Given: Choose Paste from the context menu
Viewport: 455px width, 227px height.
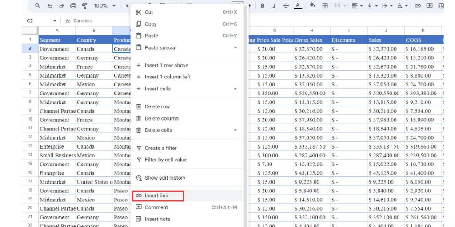Looking at the screenshot, I should 187,35.
